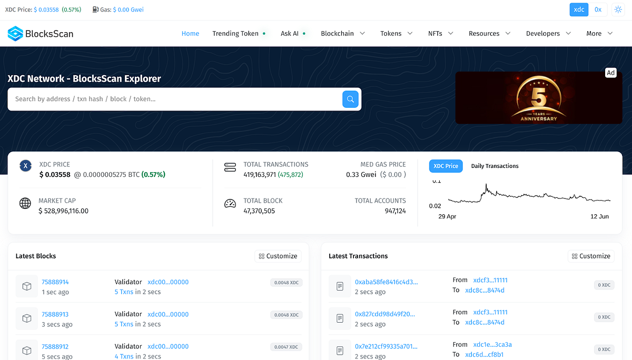Click the clock icon beside Total Block
This screenshot has height=360, width=632.
click(x=230, y=203)
